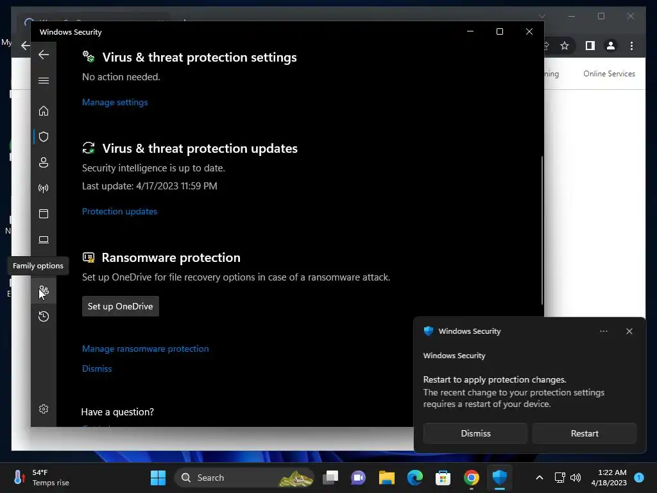Click Dismiss link under Ransomware protection
657x493 pixels.
coord(97,368)
